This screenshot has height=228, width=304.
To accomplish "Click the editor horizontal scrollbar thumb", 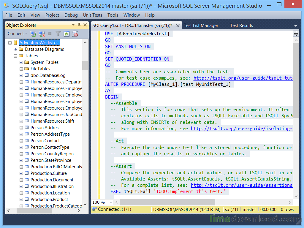I will (x=167, y=202).
